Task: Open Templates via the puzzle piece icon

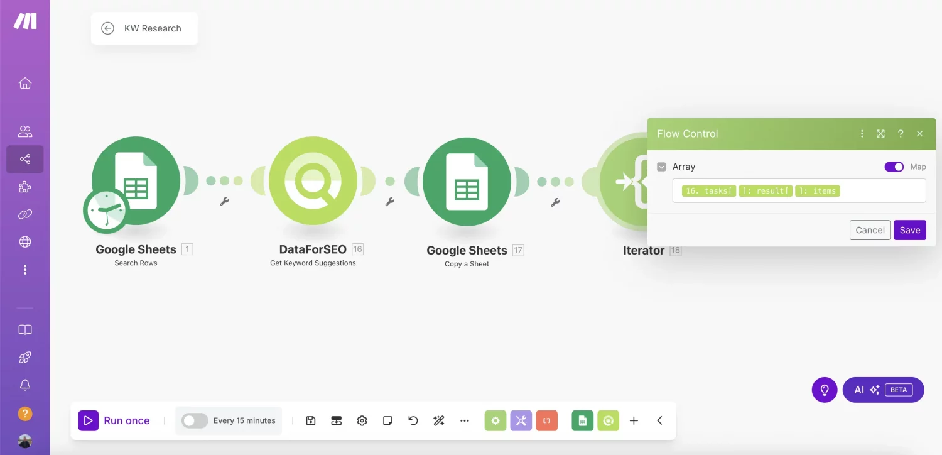Action: [25, 187]
